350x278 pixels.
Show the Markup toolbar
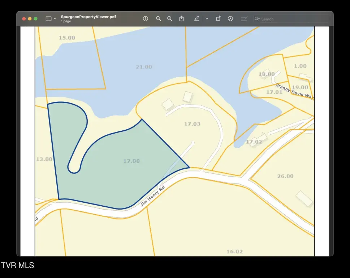(x=230, y=19)
